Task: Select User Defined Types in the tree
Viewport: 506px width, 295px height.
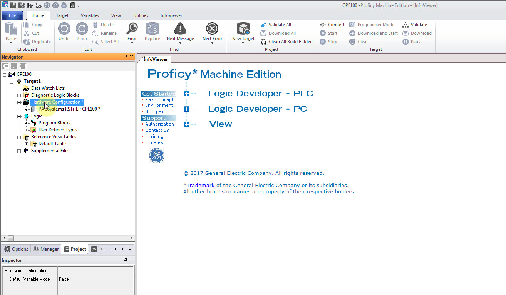Action: [x=58, y=130]
